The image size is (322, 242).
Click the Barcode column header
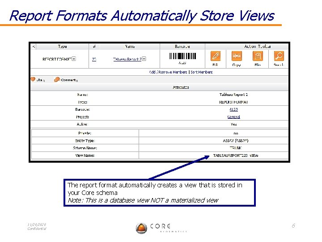tap(182, 47)
